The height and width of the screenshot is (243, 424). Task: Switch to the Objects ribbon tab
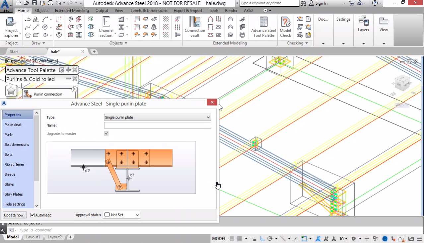tap(42, 11)
